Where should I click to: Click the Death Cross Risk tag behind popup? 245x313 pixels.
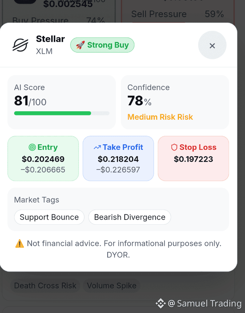(x=45, y=286)
